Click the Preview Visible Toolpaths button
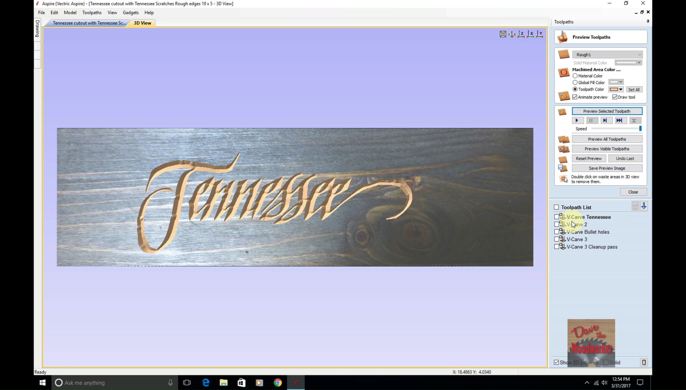The height and width of the screenshot is (390, 686). pyautogui.click(x=607, y=149)
